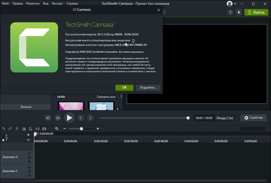Image resolution: width=271 pixels, height=183 pixels.
Task: Open the Экспорт menu
Action: (57, 4)
